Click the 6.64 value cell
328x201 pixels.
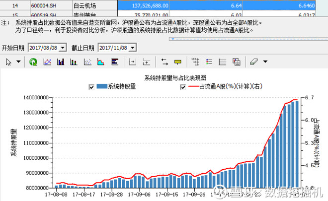(206, 5)
